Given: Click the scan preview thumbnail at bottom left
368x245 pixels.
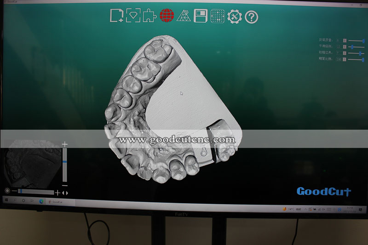Looking at the screenshot, I should tap(32, 164).
